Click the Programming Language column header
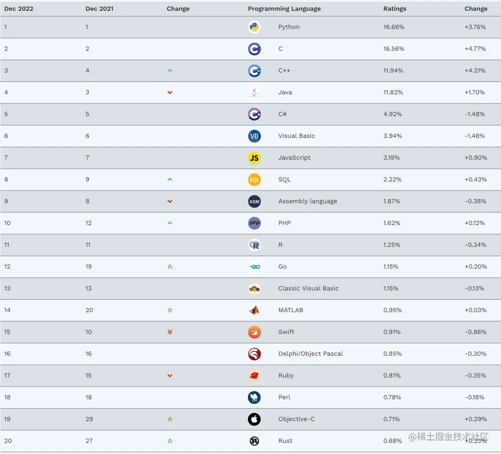The image size is (501, 454). (x=285, y=9)
